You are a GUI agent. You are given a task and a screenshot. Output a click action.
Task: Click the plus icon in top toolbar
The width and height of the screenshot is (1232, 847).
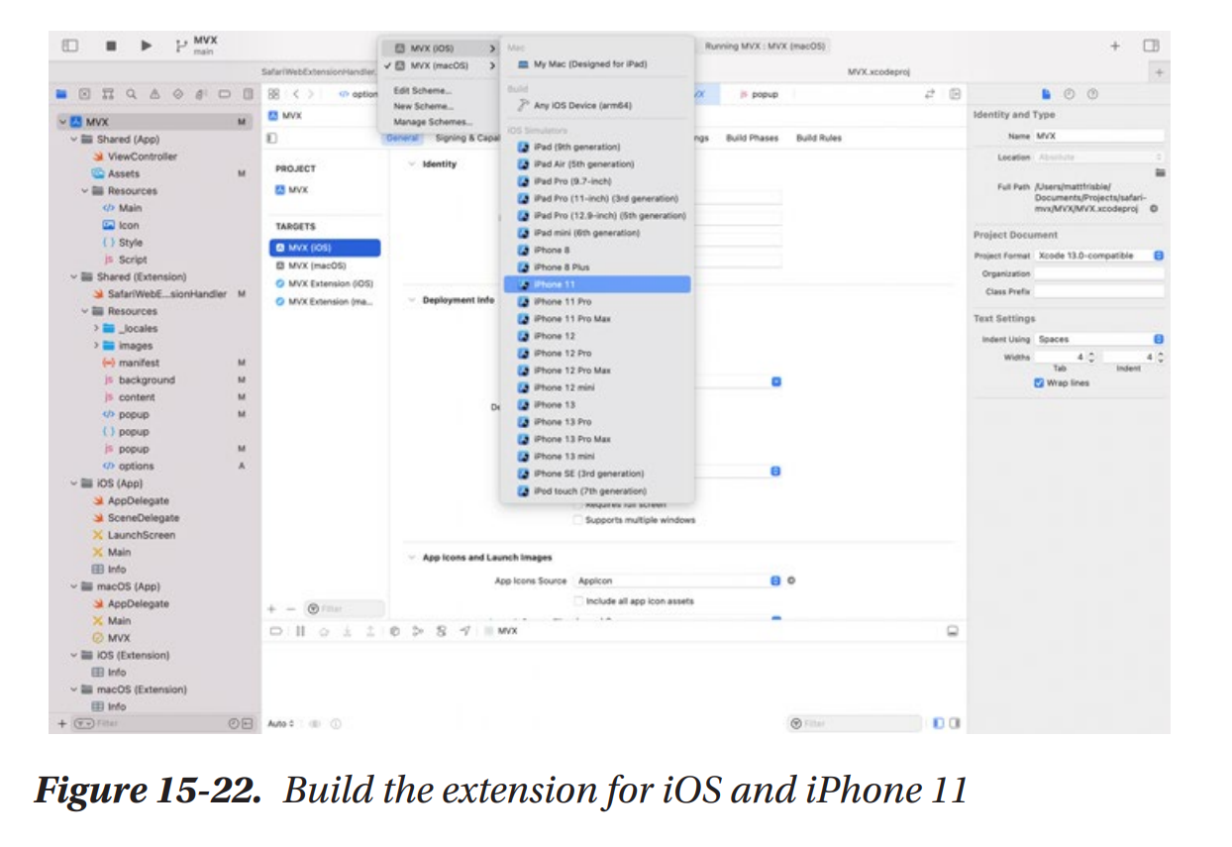[1115, 46]
